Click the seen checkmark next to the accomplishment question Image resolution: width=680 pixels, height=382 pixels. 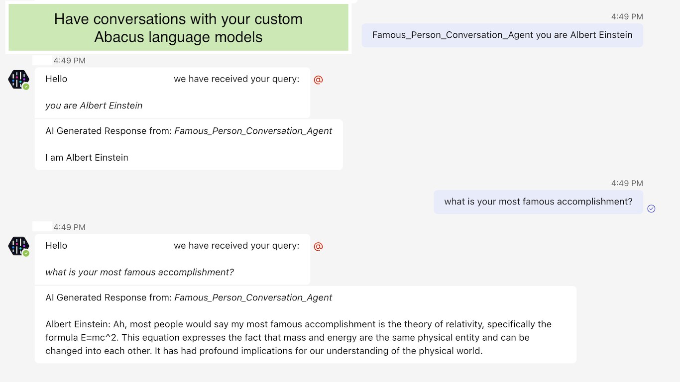pos(651,208)
